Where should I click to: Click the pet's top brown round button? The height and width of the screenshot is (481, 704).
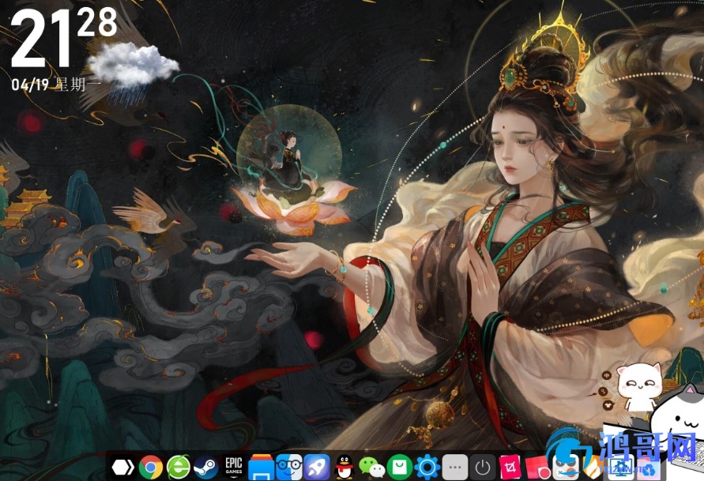click(x=607, y=375)
